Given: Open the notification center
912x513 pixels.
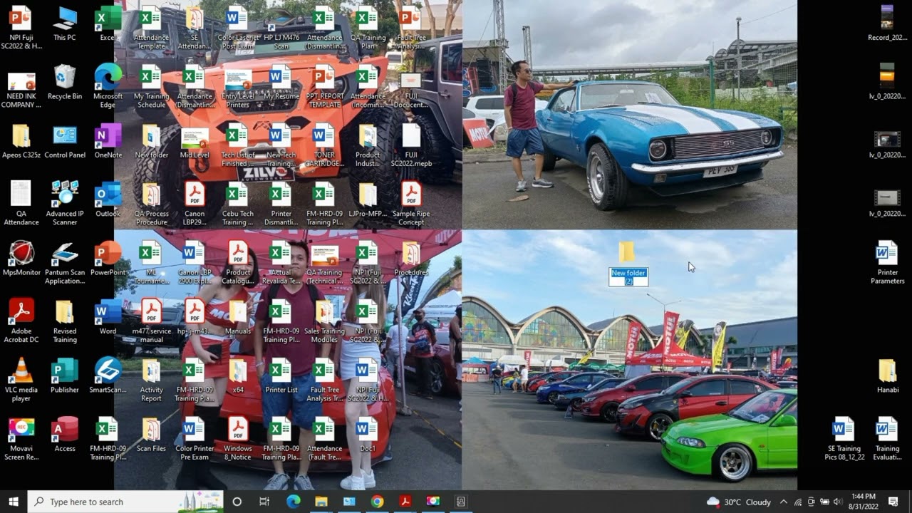Looking at the screenshot, I should tap(893, 502).
